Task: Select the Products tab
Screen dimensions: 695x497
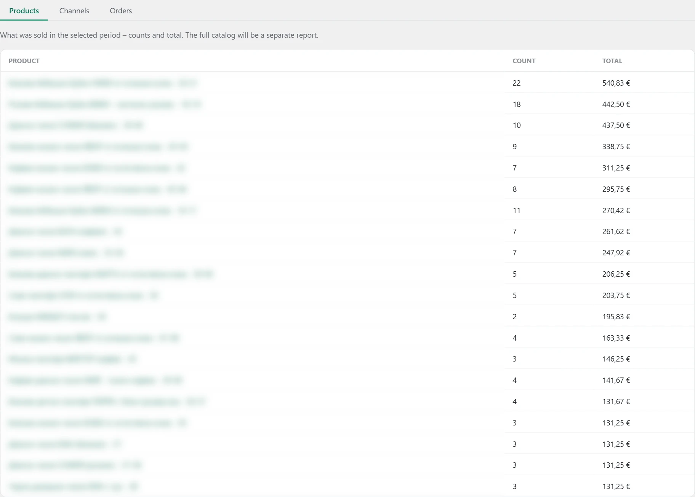Action: [x=24, y=11]
